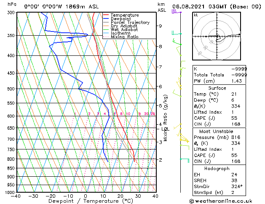Click the 'kt' label in the hodograph
The height and width of the screenshot is (204, 265).
(x=196, y=15)
